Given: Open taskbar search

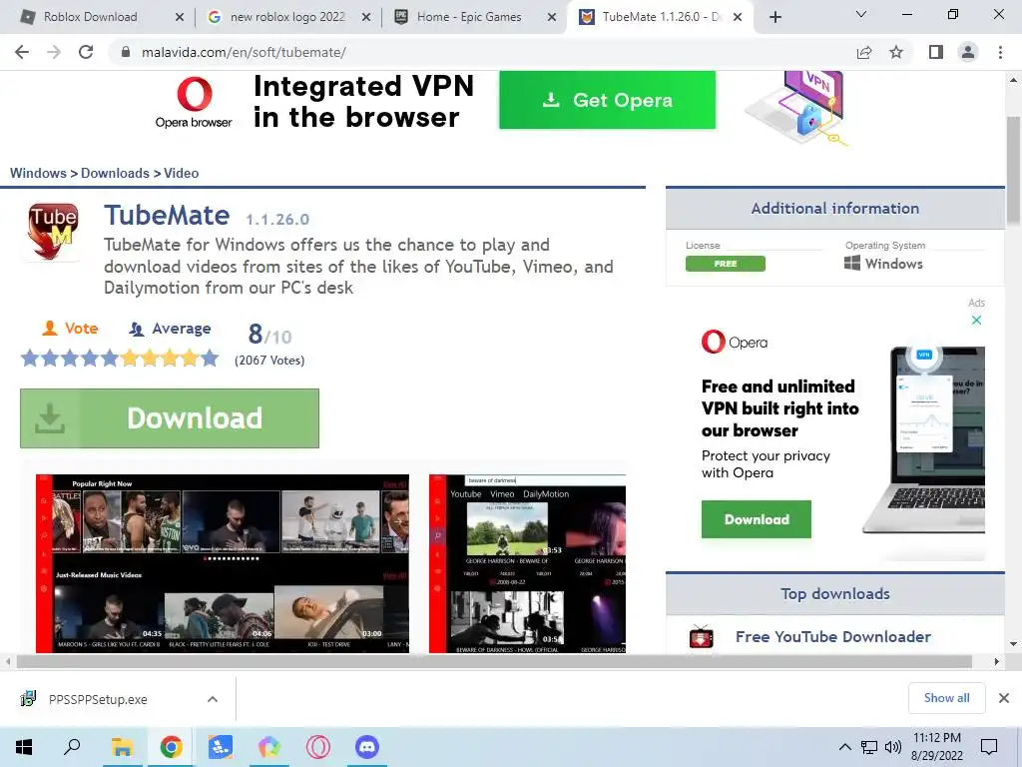Looking at the screenshot, I should [72, 747].
